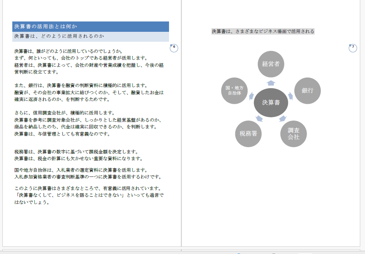Click the blue heading 決算書の活用法とは何か
This screenshot has height=254, width=365.
[x=90, y=27]
